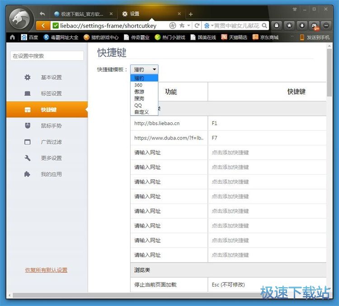This screenshot has height=306, width=339.
Task: Click the favorites star toolbar button
Action: coord(289,26)
